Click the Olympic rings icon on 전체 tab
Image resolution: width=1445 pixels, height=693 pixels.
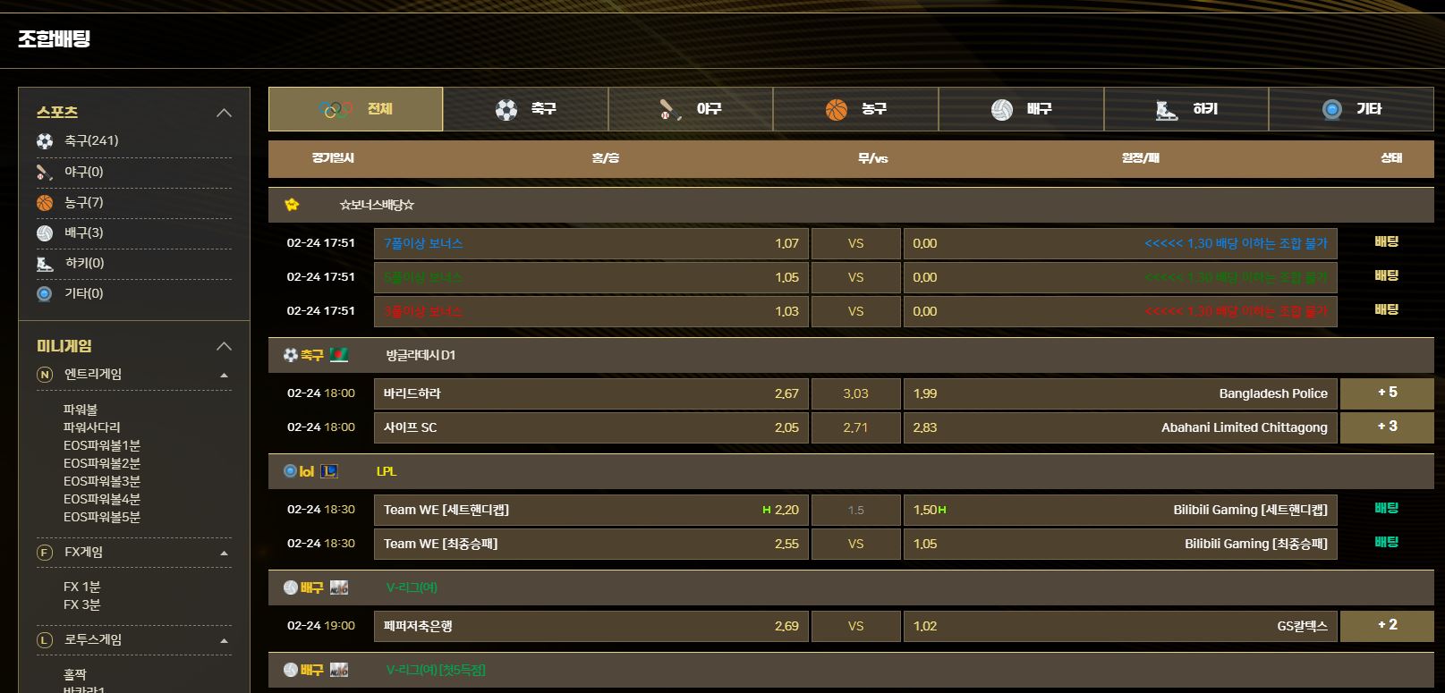[x=336, y=109]
